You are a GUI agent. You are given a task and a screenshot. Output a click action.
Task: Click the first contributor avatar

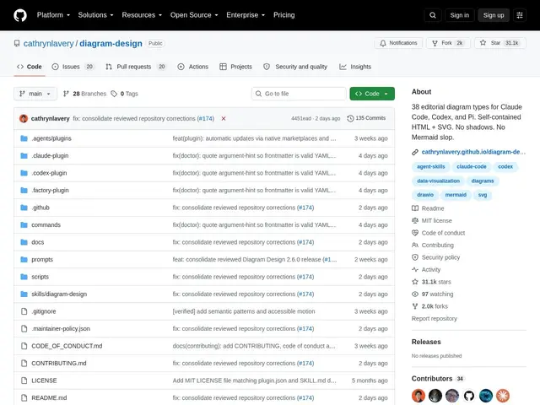[x=418, y=396]
